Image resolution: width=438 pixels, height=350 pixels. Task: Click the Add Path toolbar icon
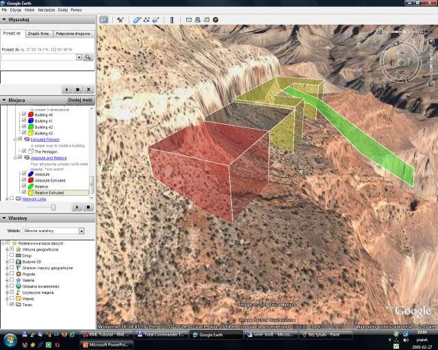[x=146, y=20]
